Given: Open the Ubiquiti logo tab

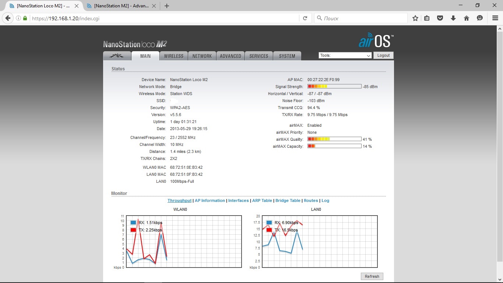Looking at the screenshot, I should (x=117, y=56).
